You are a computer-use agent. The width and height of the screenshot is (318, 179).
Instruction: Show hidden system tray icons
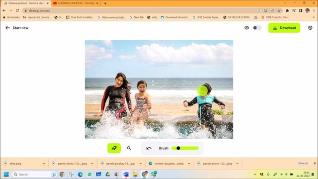coord(255,175)
